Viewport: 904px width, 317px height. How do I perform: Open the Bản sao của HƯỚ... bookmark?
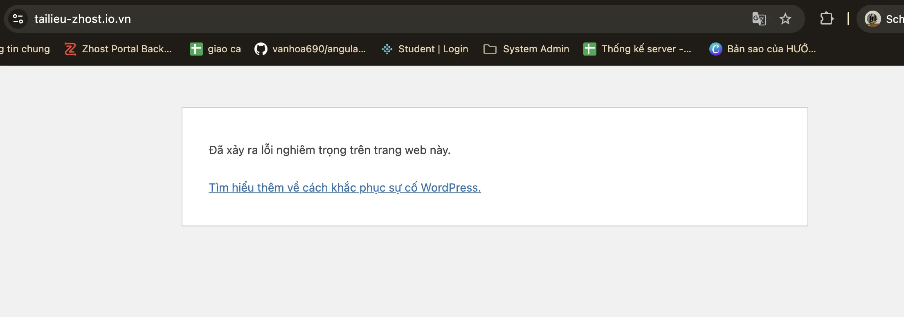[762, 49]
